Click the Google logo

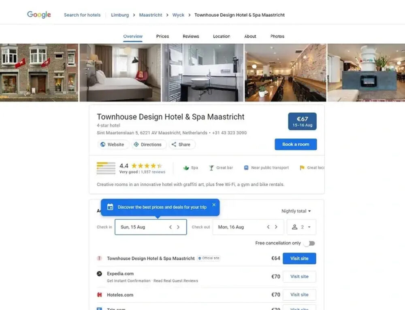coord(39,15)
